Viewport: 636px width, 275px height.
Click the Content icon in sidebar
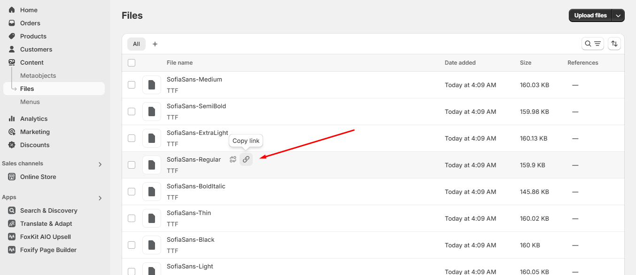pyautogui.click(x=12, y=62)
